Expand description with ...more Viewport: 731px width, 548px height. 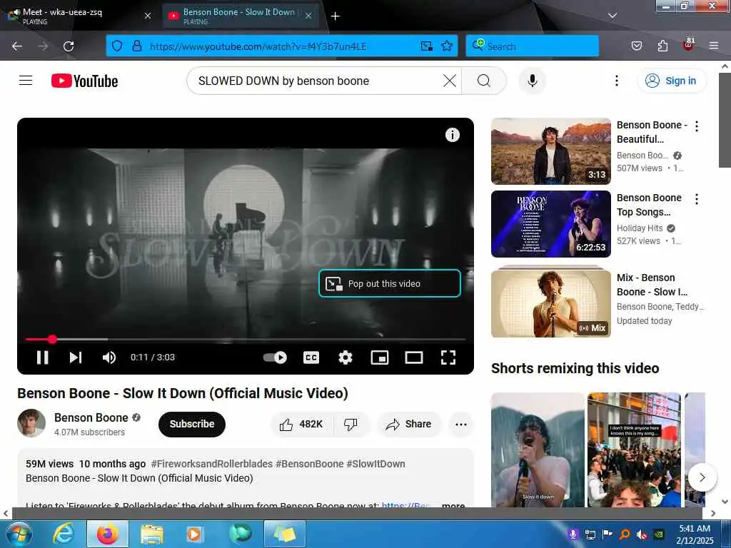pos(453,505)
